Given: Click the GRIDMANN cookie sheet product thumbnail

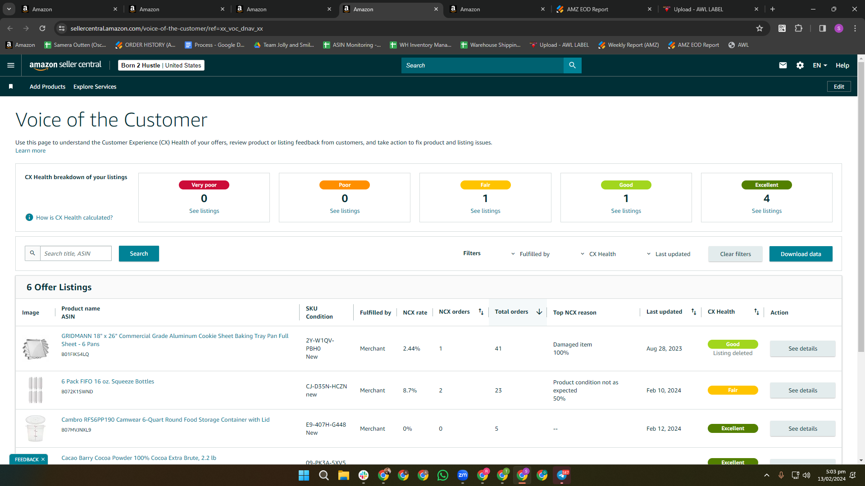Looking at the screenshot, I should [x=36, y=348].
